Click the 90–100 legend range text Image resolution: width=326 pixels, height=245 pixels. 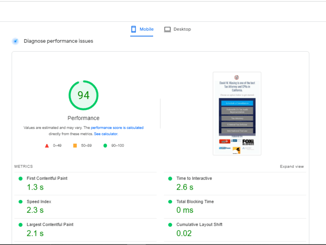pos(118,145)
